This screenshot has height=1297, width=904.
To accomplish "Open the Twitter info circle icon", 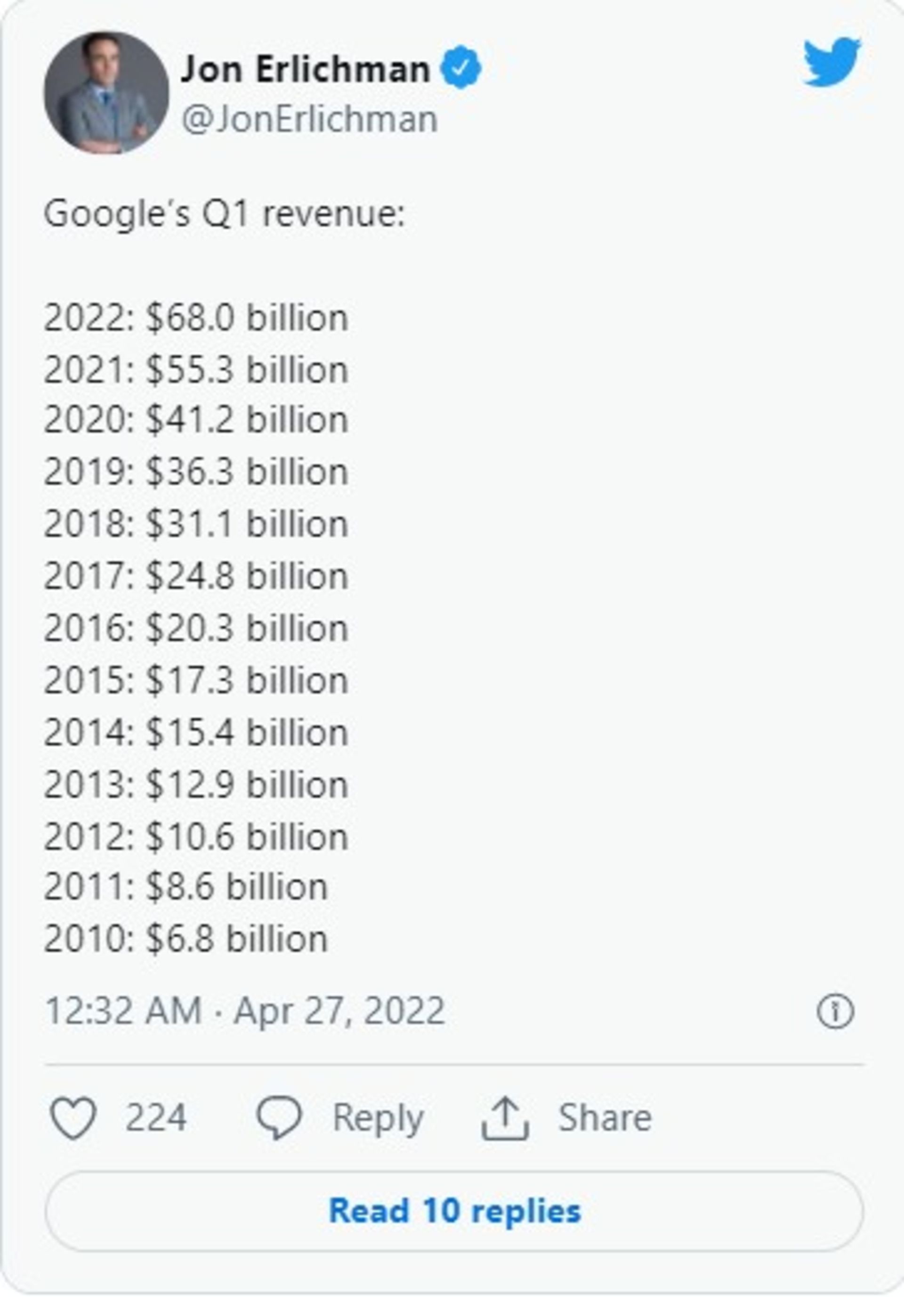I will tap(835, 1011).
